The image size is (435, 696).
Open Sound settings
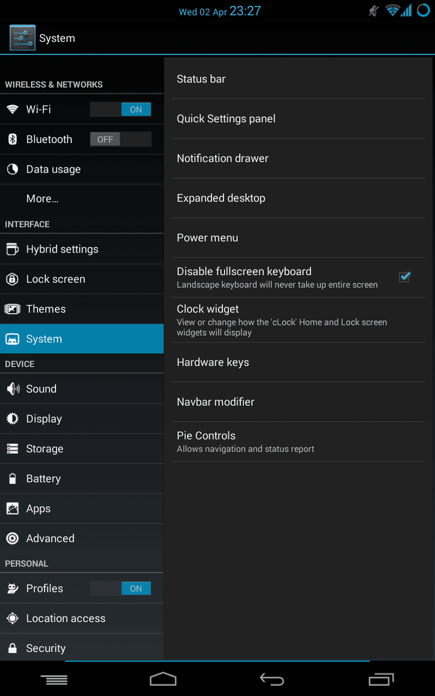click(82, 389)
